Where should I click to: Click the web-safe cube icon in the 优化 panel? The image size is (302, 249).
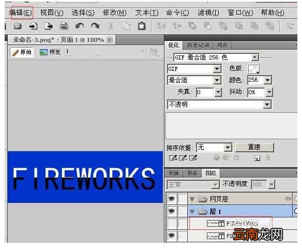point(226,158)
